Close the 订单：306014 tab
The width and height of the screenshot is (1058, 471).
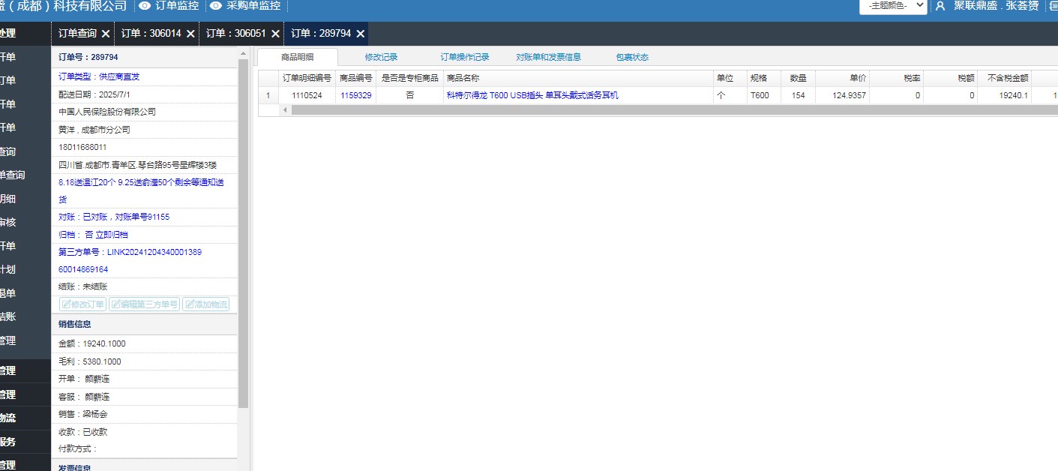(x=190, y=34)
